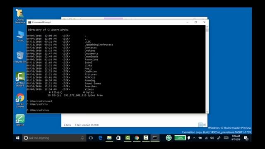Viewport: 265px width, 149px height.
Task: Open This PC desktop icon
Action: (x=20, y=36)
